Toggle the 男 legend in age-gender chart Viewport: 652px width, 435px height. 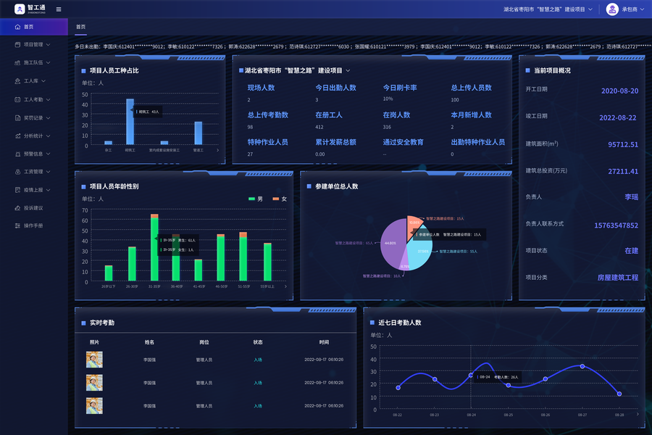pos(255,199)
